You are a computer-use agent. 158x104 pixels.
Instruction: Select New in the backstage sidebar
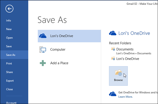tap(14, 29)
